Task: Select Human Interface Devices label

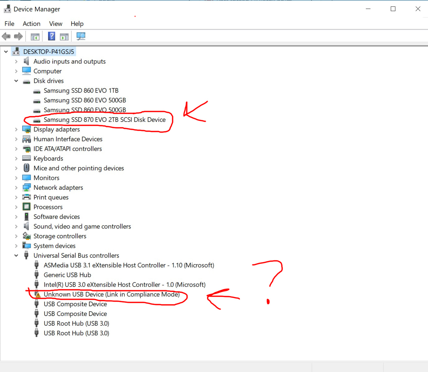Action: [x=68, y=139]
